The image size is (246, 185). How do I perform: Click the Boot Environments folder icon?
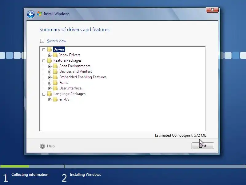(55, 66)
